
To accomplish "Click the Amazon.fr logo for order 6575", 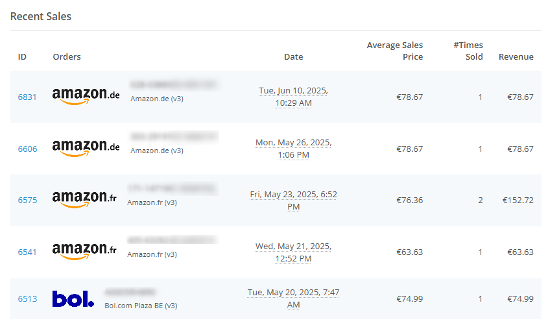I will 84,199.
